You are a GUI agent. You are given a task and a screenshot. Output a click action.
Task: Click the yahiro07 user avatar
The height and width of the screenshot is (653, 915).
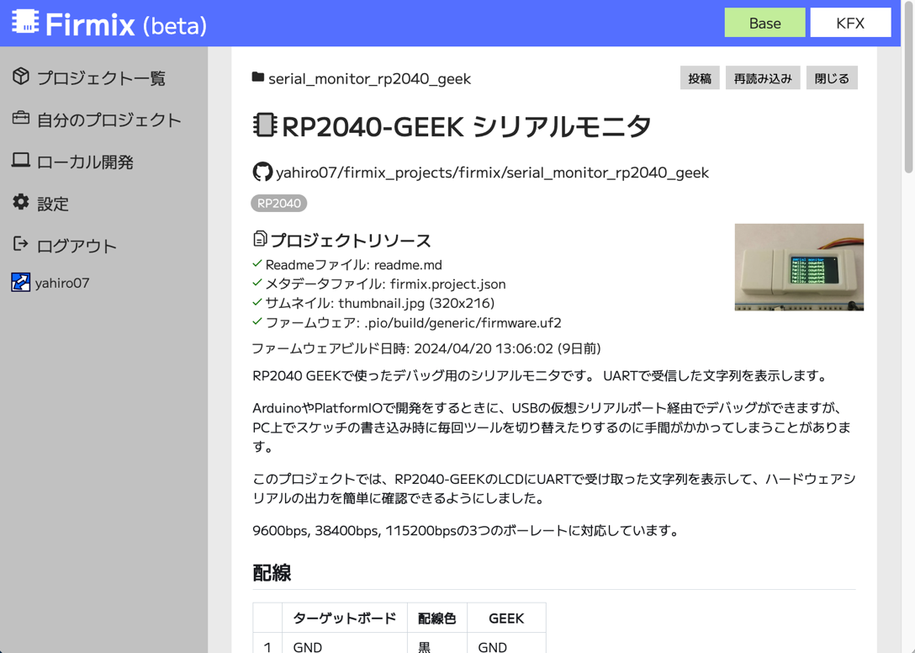pos(21,282)
